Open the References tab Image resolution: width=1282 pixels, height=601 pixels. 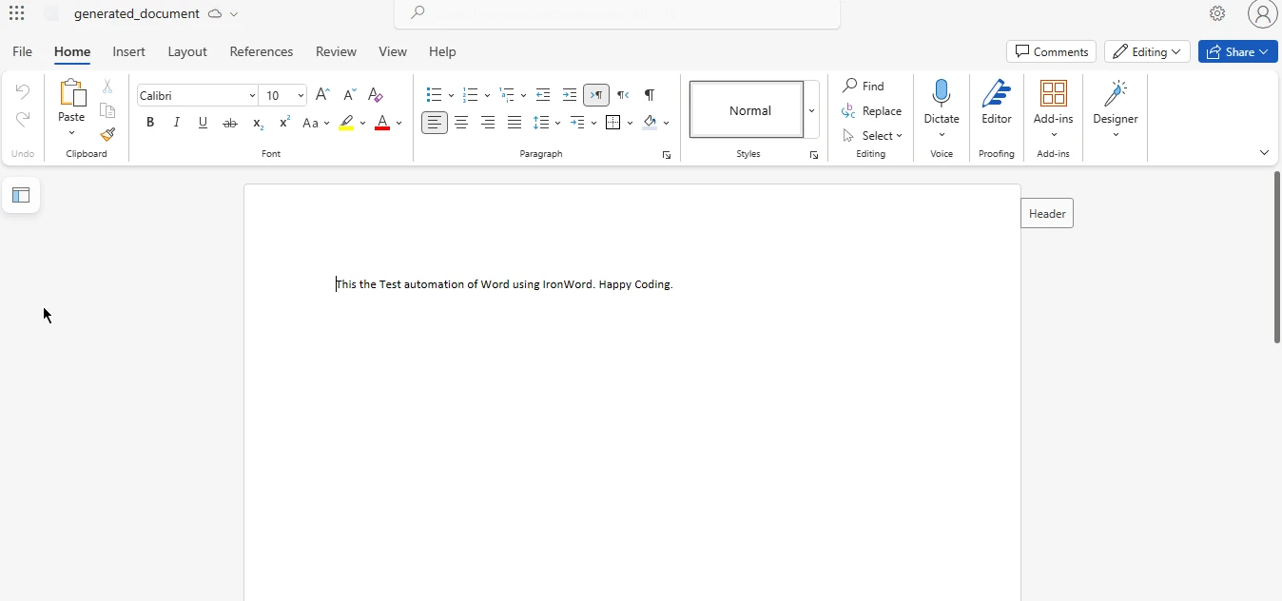[x=261, y=51]
